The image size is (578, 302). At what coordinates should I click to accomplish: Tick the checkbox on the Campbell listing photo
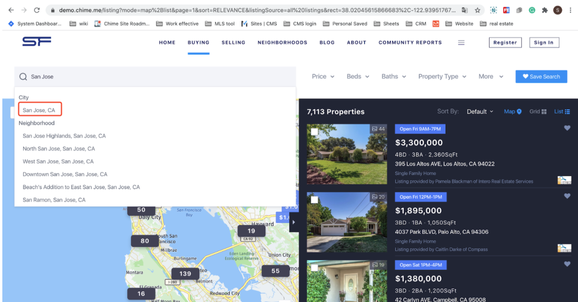(x=315, y=268)
